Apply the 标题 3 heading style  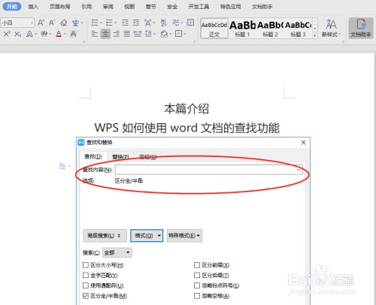(x=299, y=29)
